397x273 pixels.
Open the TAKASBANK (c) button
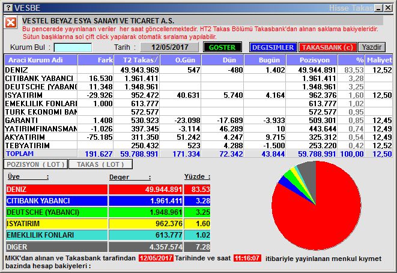pos(327,47)
